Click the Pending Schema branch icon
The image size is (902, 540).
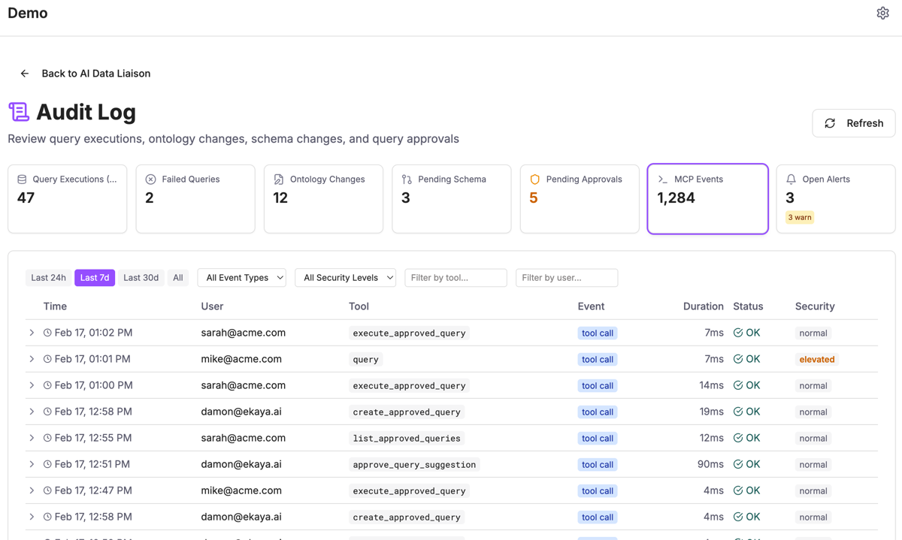tap(407, 179)
